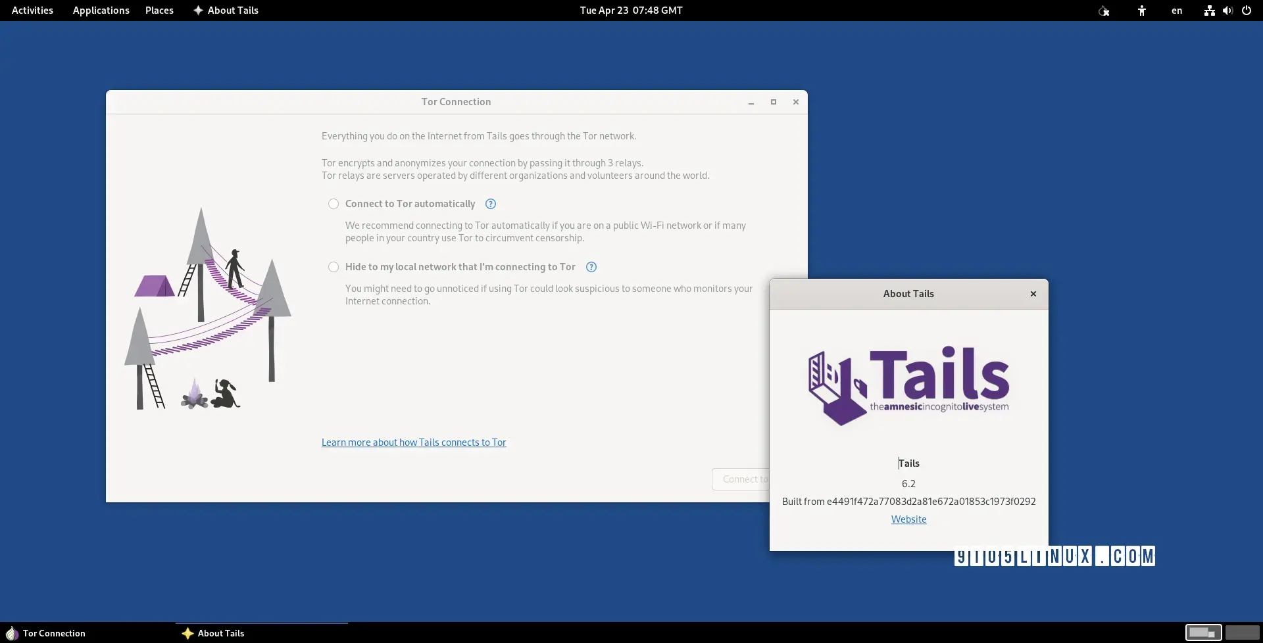This screenshot has width=1263, height=643.
Task: Open the accessibility menu icon
Action: click(1142, 11)
